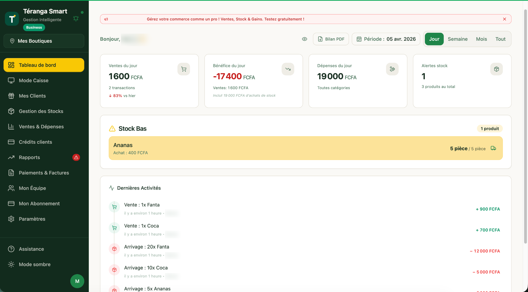
Task: Toggle Mode sombre
Action: [44, 264]
